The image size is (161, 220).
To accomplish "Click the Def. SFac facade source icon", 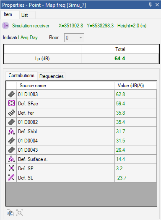I will pyautogui.click(x=11, y=103).
